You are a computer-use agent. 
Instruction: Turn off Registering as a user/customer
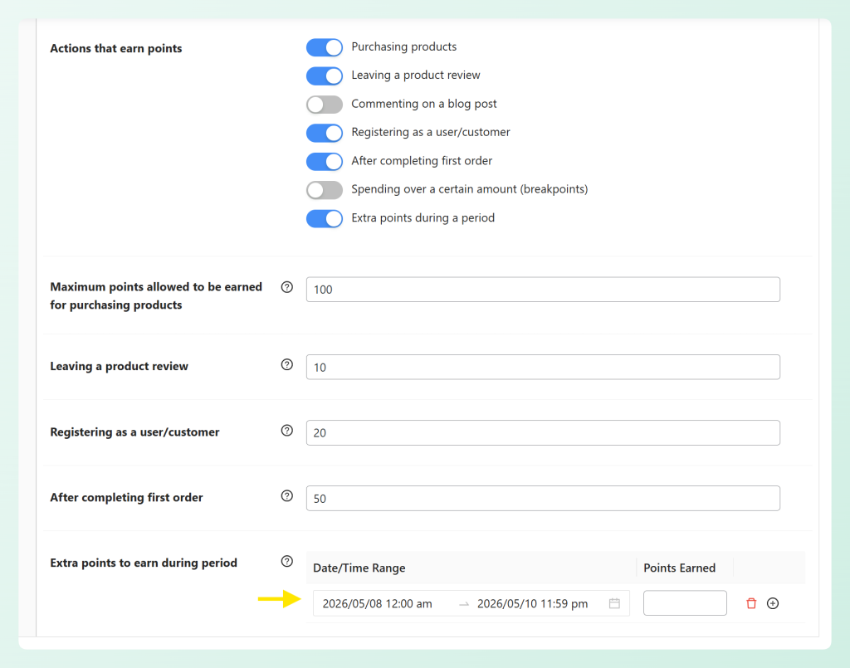[x=324, y=133]
